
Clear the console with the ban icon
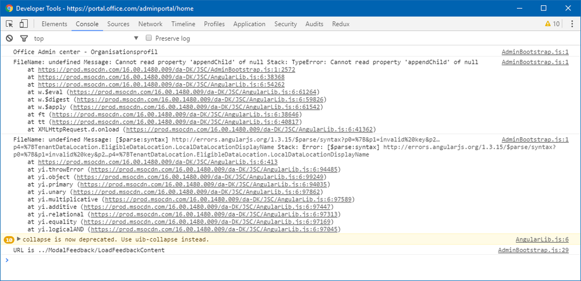pos(10,38)
